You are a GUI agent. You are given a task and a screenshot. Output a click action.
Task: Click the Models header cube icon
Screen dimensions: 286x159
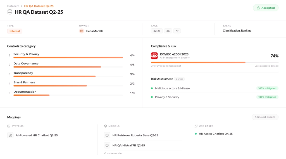[x=106, y=126]
